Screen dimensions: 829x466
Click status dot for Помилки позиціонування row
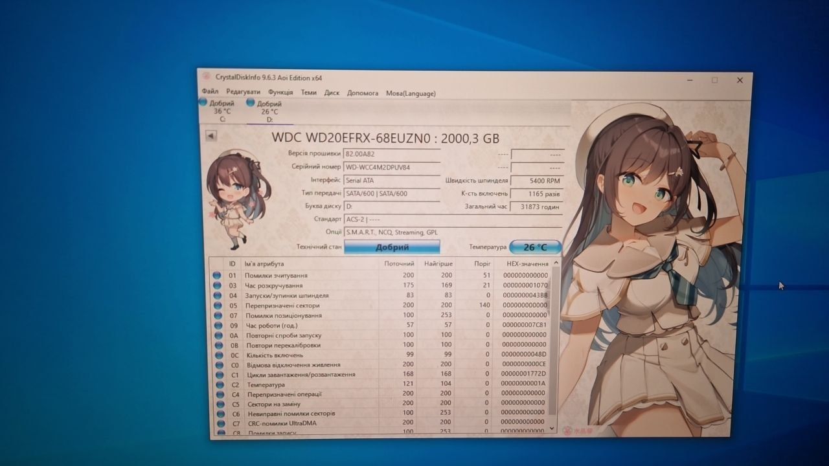pos(217,315)
